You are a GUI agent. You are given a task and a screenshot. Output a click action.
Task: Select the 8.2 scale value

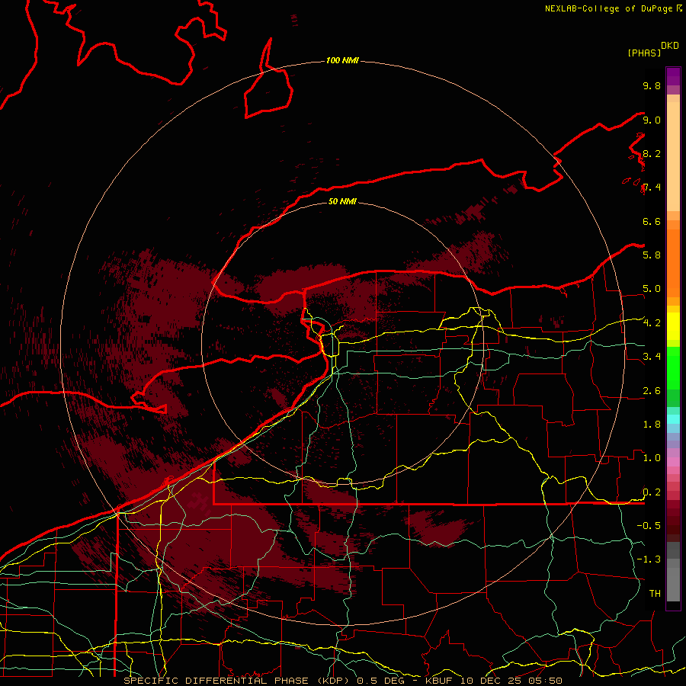pyautogui.click(x=652, y=153)
